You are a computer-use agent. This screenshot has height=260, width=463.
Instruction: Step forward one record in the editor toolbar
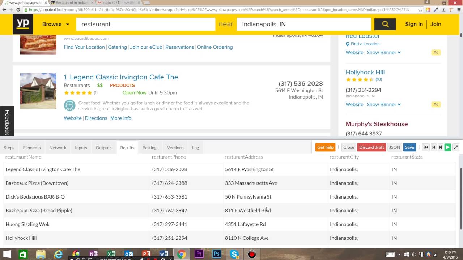[440, 147]
